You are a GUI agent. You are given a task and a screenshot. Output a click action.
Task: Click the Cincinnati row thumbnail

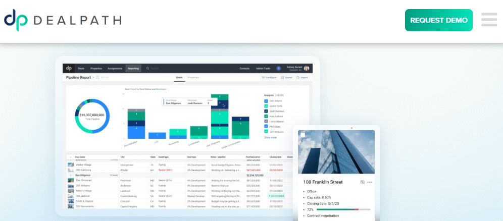71,180
